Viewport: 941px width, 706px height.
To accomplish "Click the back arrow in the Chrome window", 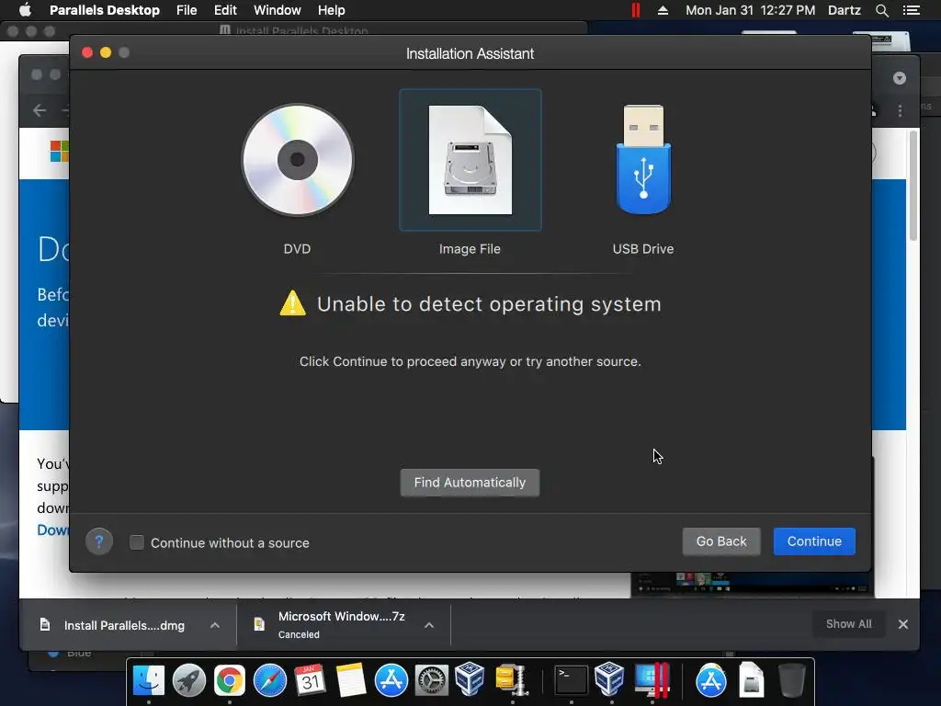I will tap(40, 110).
